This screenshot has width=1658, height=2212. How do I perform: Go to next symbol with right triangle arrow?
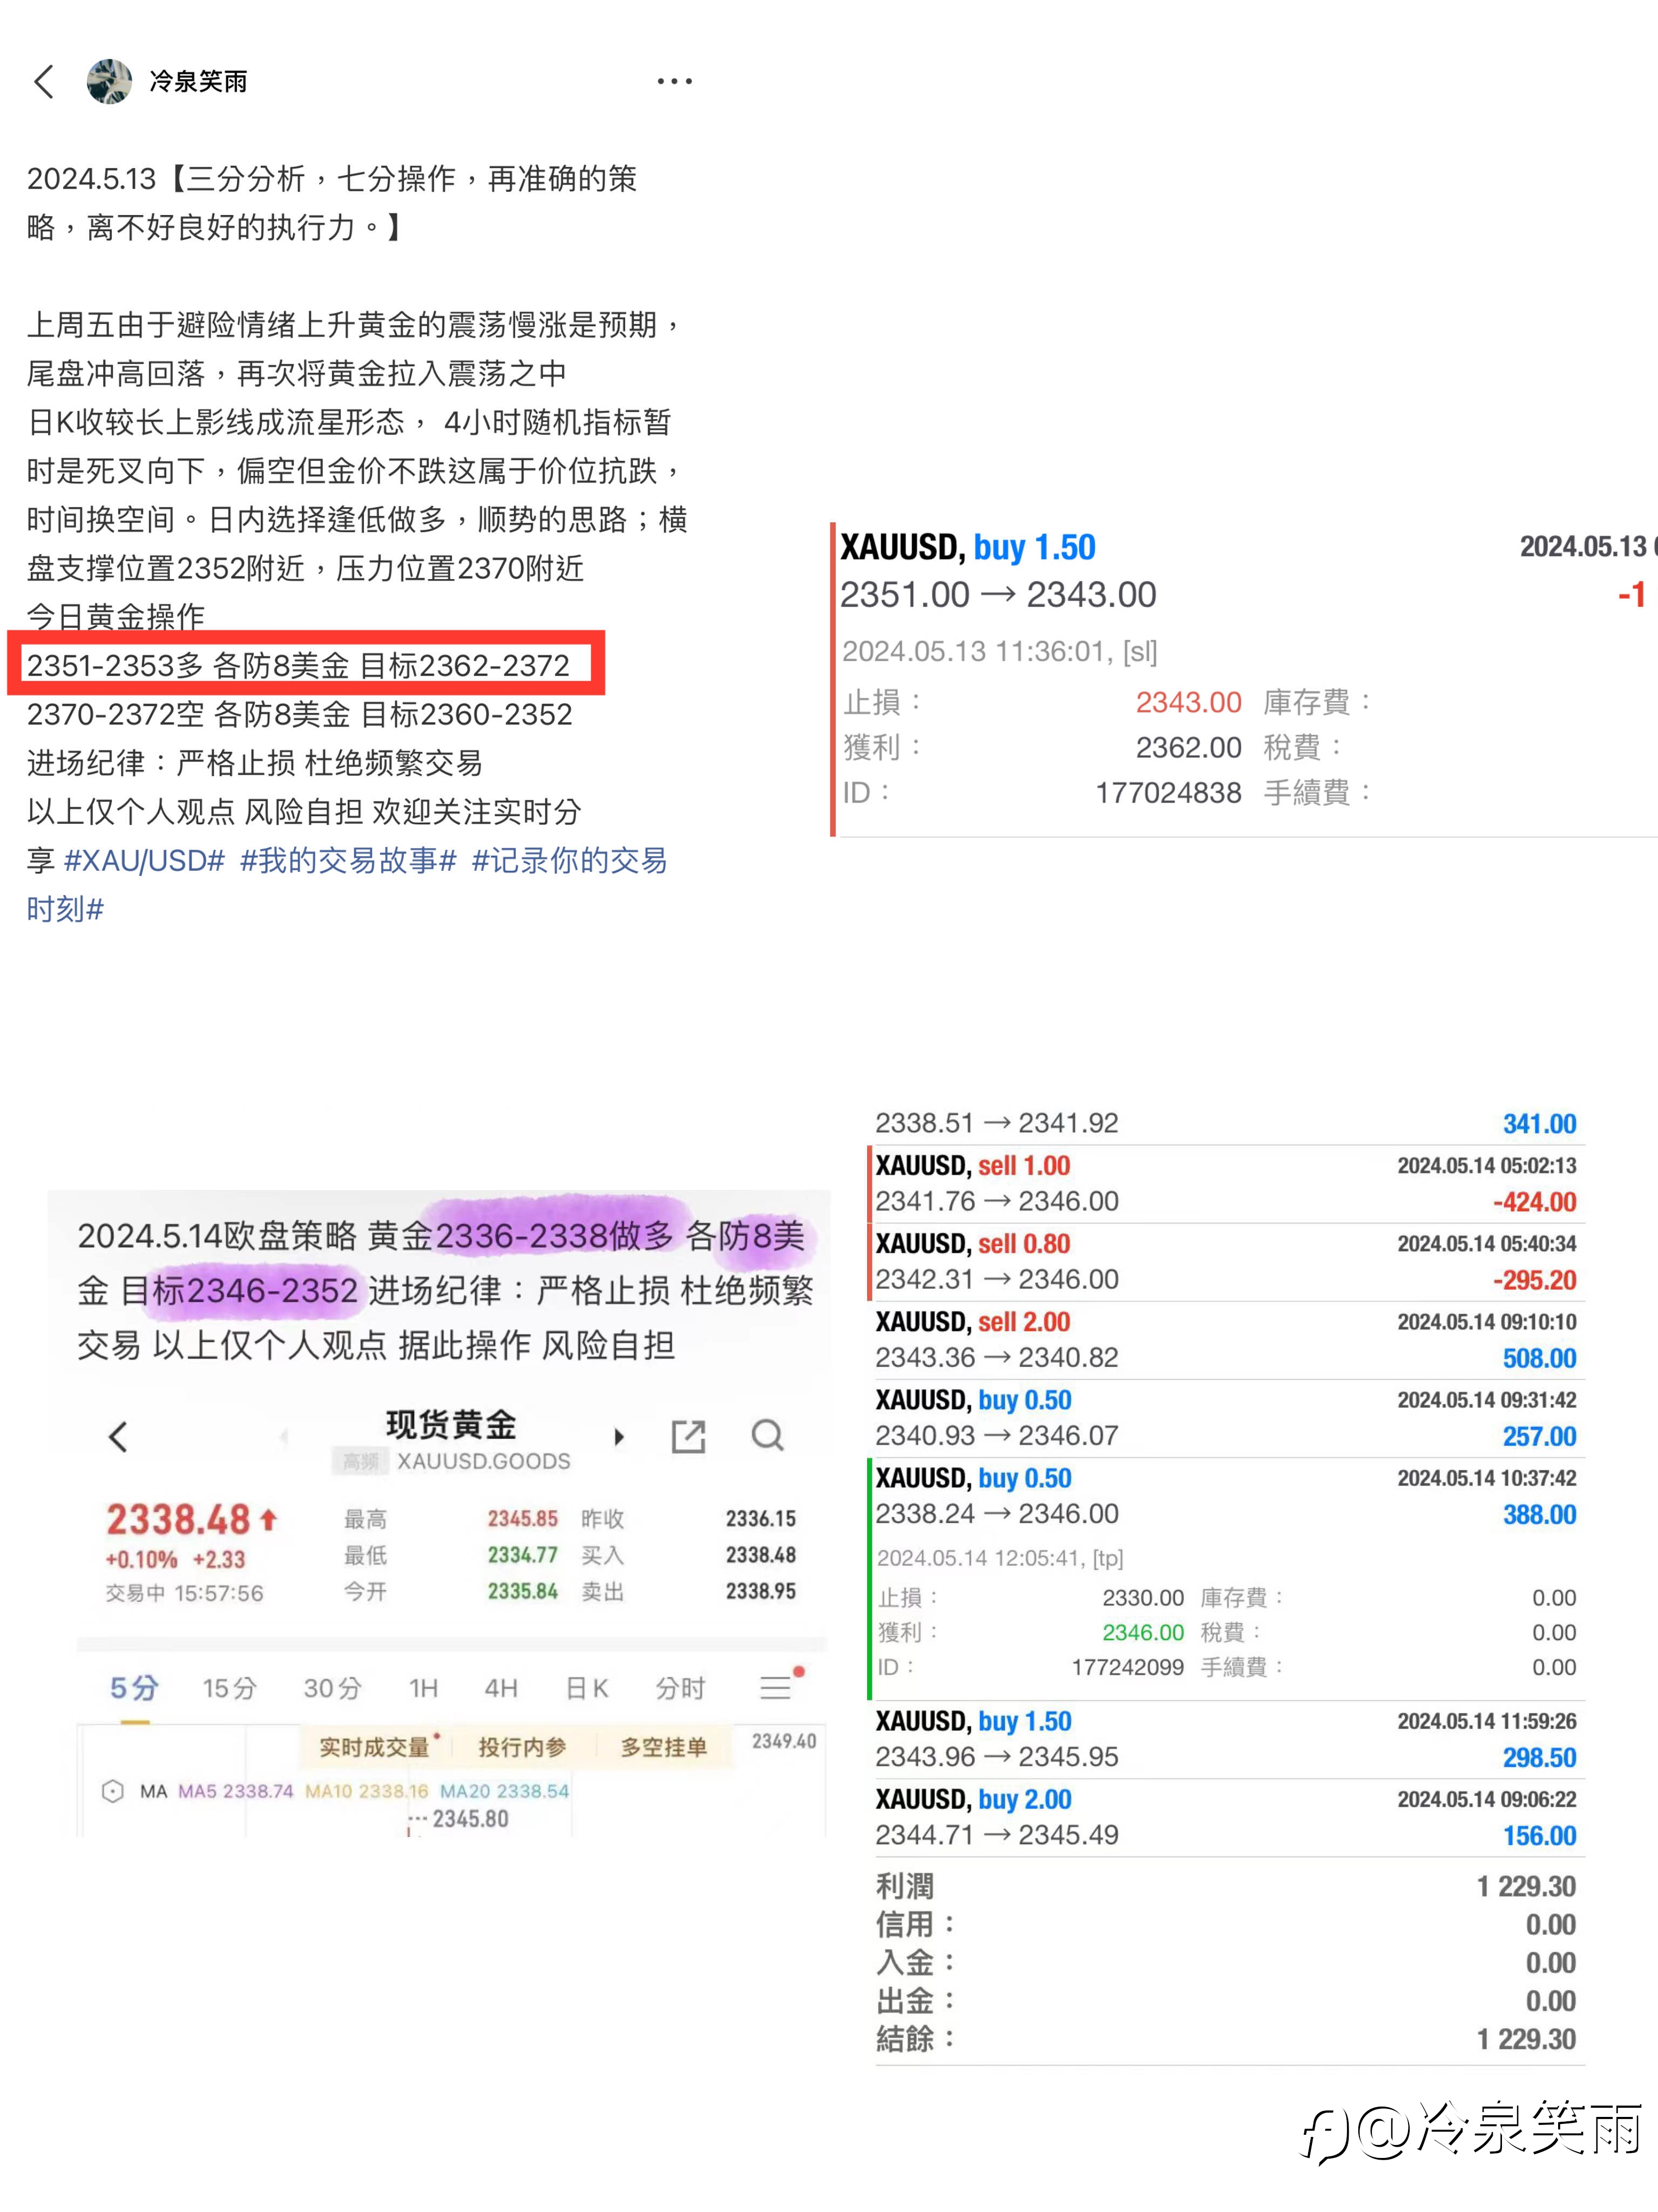(x=619, y=1437)
